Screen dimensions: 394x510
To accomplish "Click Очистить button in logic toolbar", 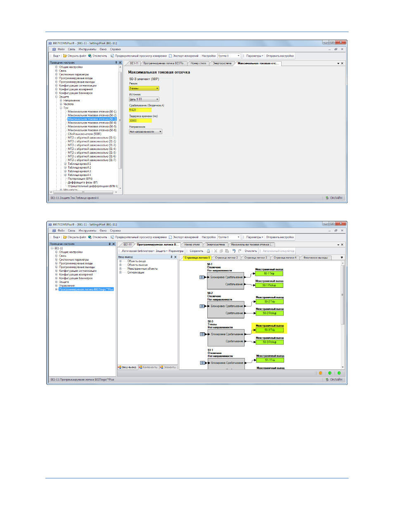I will [x=251, y=251].
